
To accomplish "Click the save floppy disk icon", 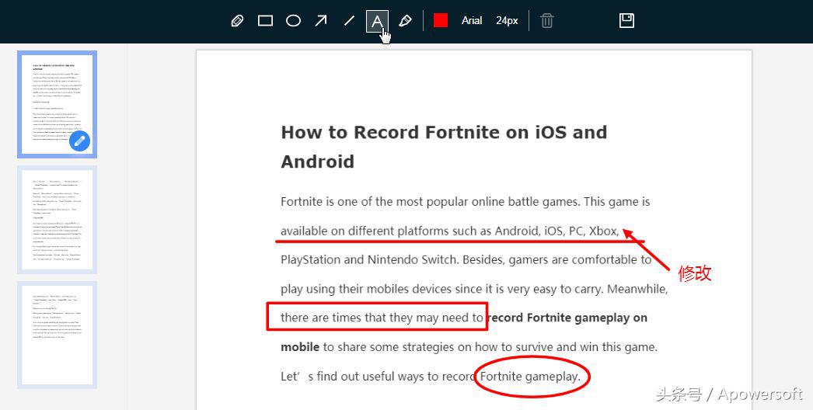I will point(627,21).
